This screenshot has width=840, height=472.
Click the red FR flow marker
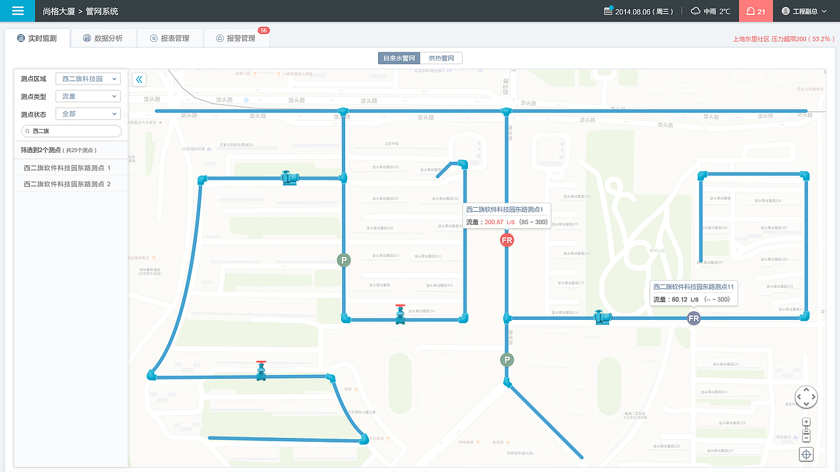pyautogui.click(x=507, y=241)
